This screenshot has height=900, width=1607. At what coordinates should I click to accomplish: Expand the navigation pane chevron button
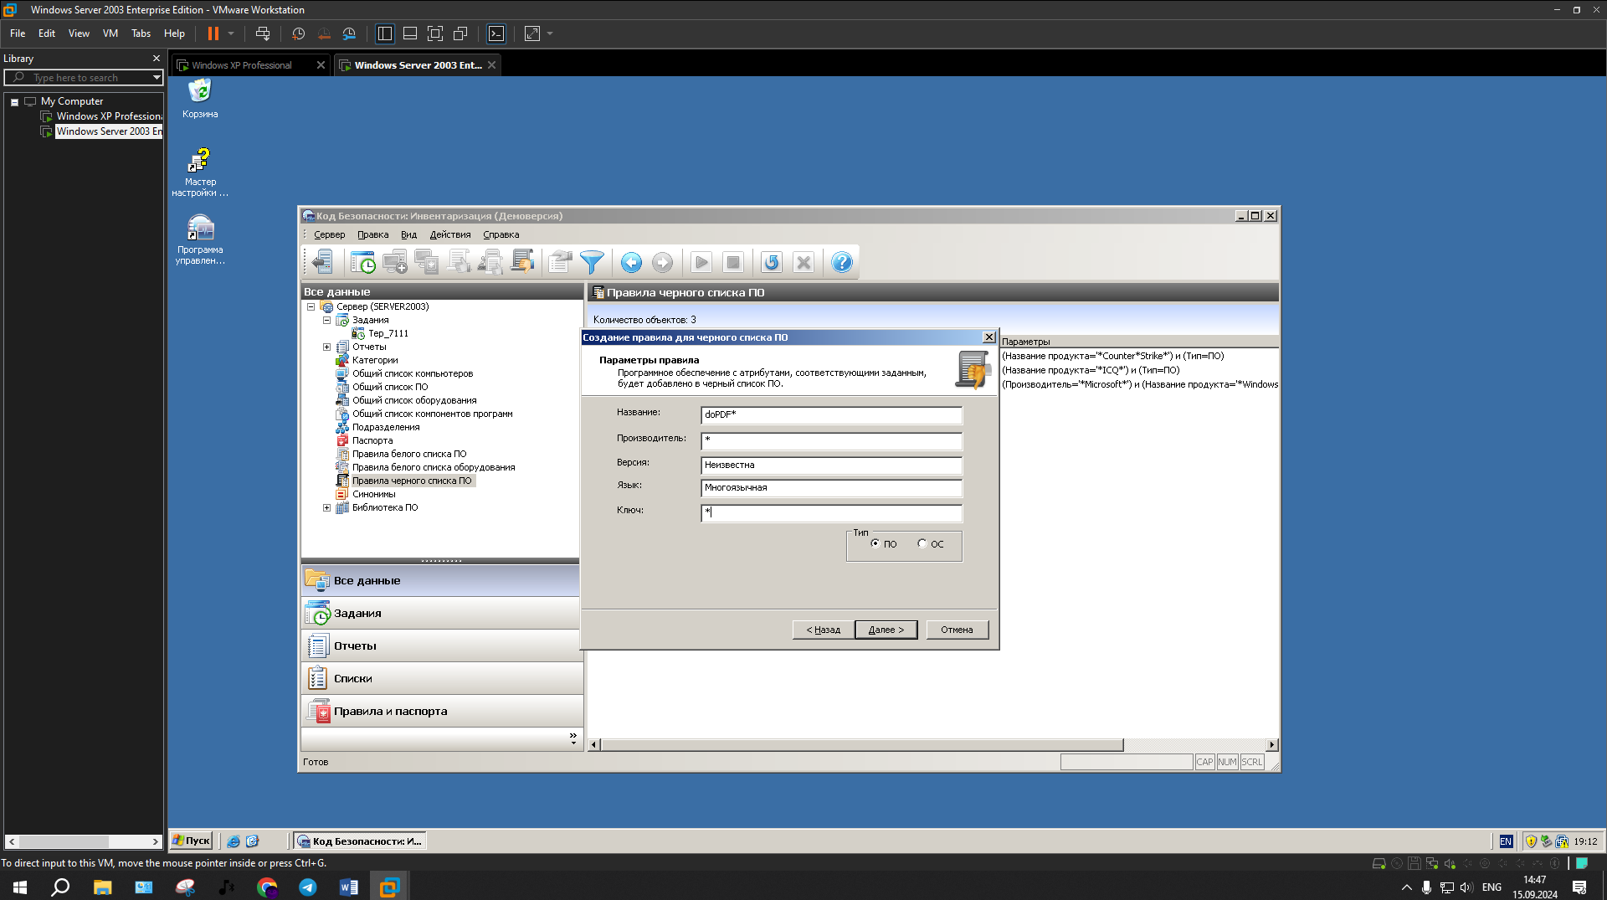coord(573,738)
